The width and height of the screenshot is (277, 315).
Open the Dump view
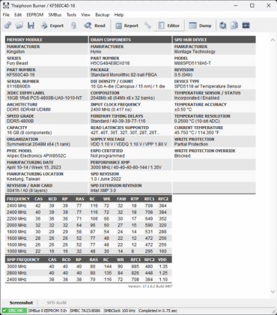pyautogui.click(x=200, y=25)
